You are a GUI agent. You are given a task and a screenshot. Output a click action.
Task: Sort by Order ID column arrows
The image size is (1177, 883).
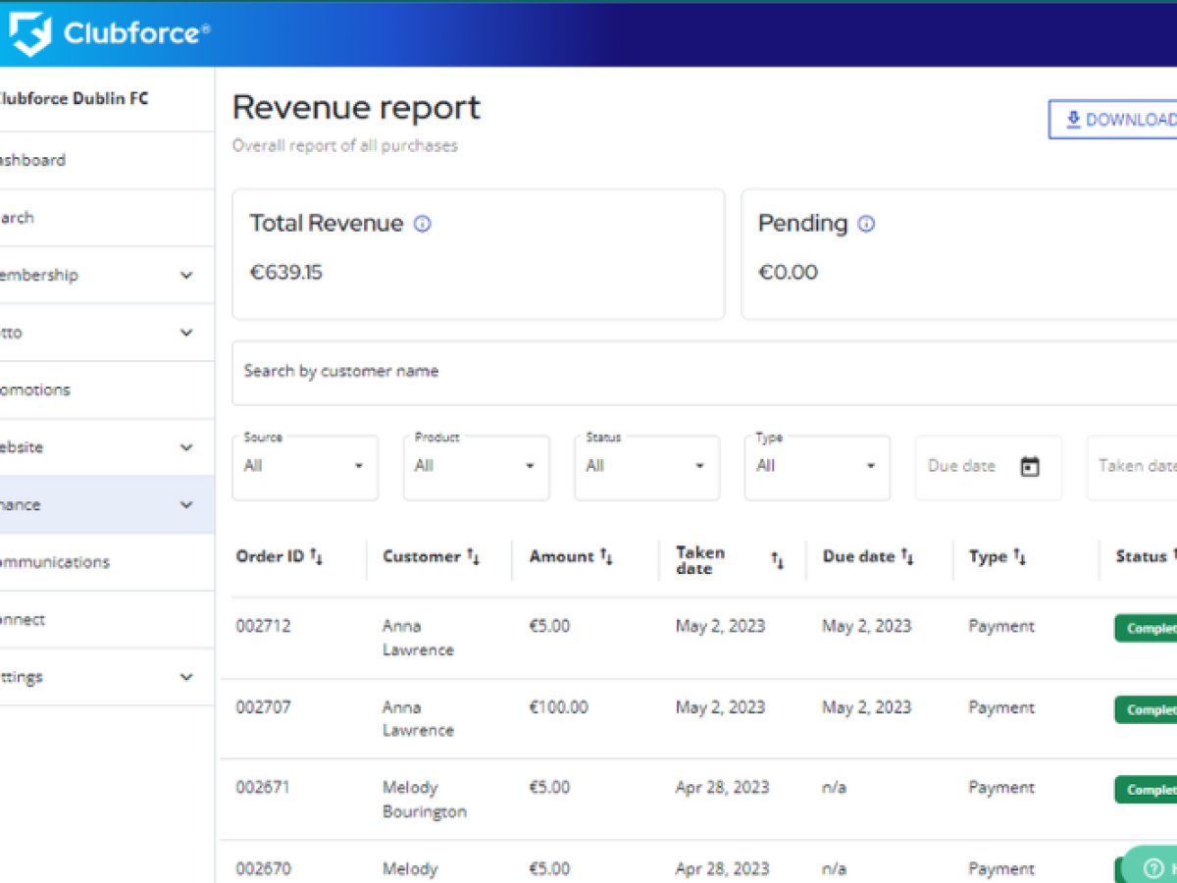coord(317,557)
